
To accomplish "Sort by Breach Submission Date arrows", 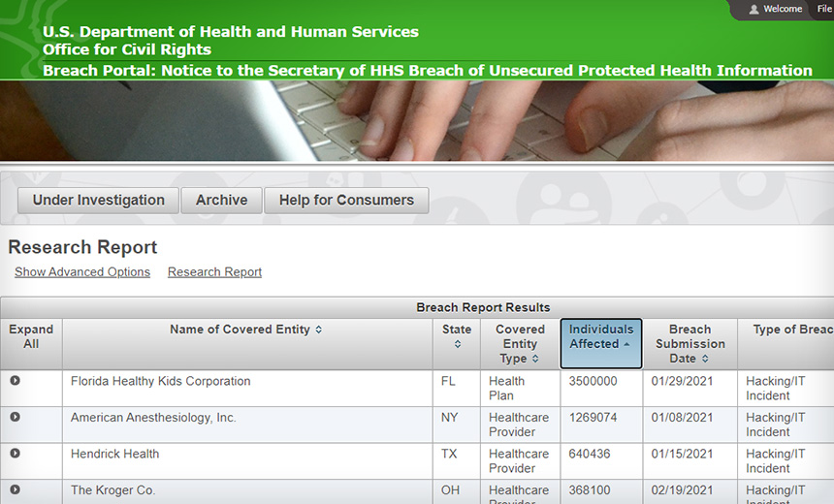I will pos(705,359).
